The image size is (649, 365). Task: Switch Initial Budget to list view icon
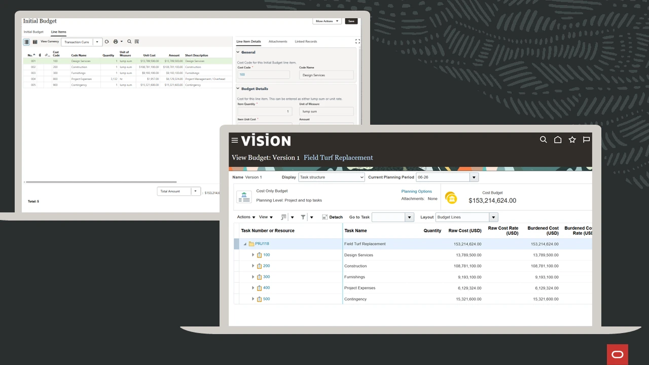pyautogui.click(x=27, y=42)
